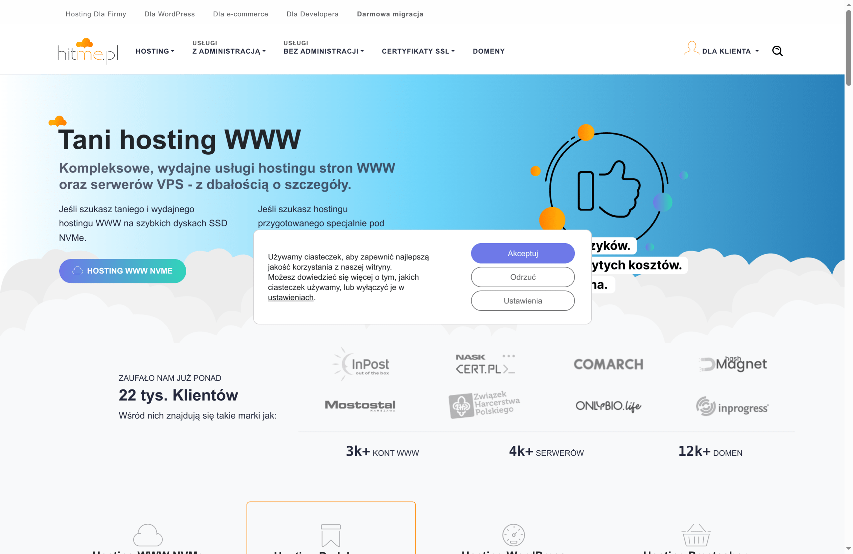Select the cloud icon above Hosting WWW NVMe
This screenshot has width=853, height=554.
pos(147,534)
